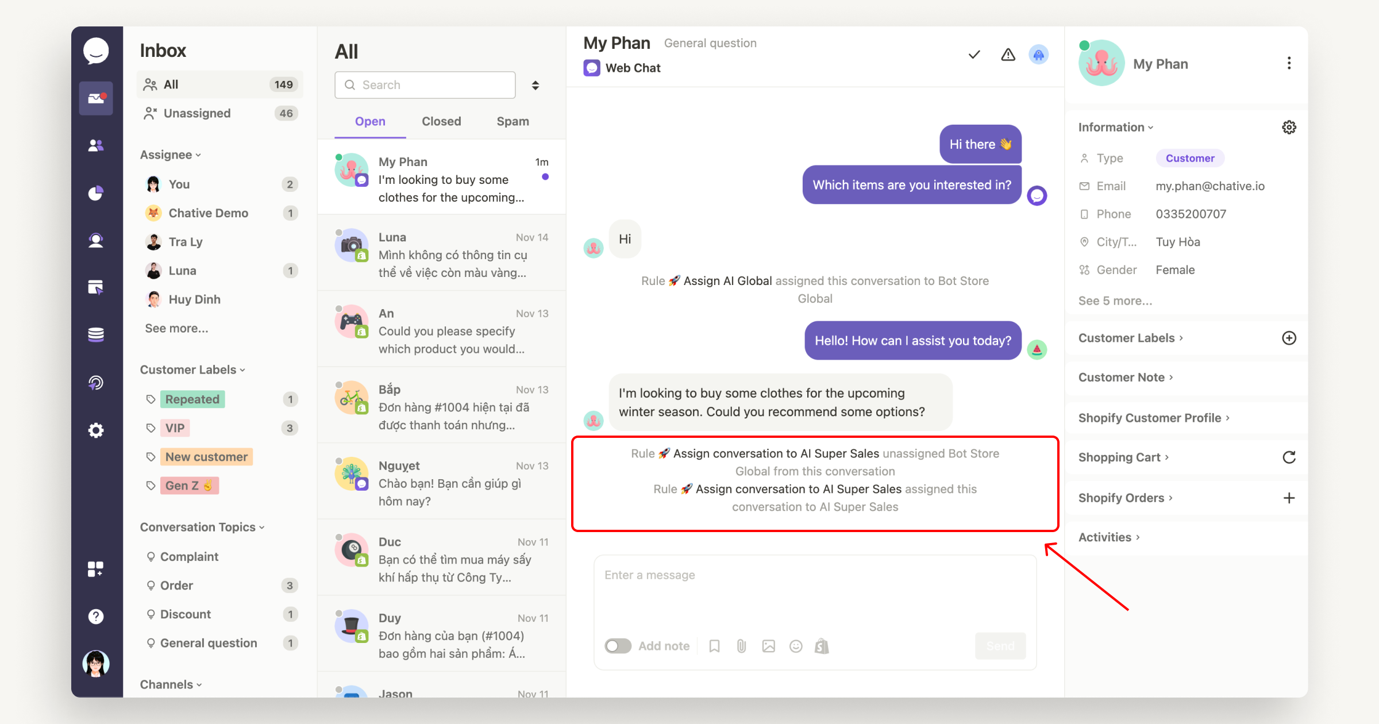Click the conversation search field
1379x724 pixels.
tap(425, 84)
